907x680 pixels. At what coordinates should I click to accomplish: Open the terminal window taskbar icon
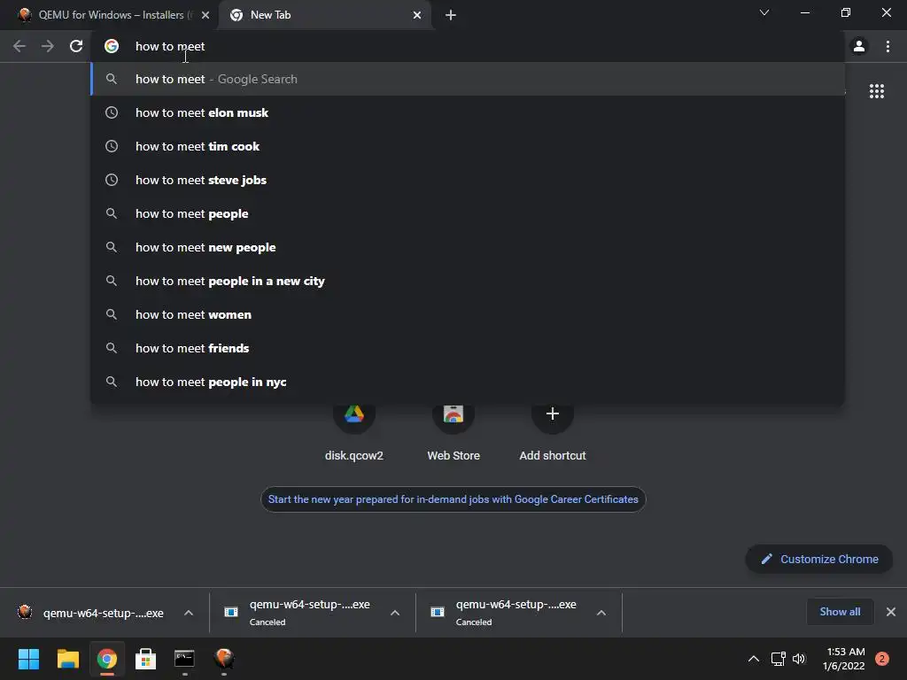184,659
